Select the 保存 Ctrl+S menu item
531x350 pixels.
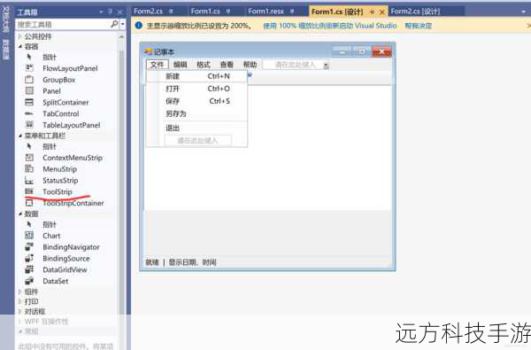[196, 101]
